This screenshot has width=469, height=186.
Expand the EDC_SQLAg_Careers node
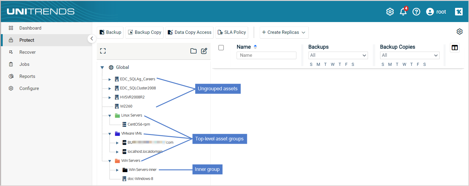coord(110,79)
